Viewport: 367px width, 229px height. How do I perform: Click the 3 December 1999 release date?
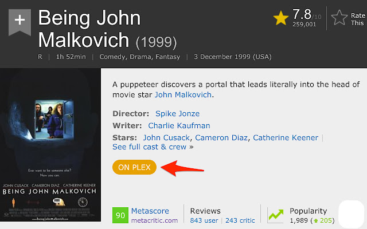coord(233,57)
